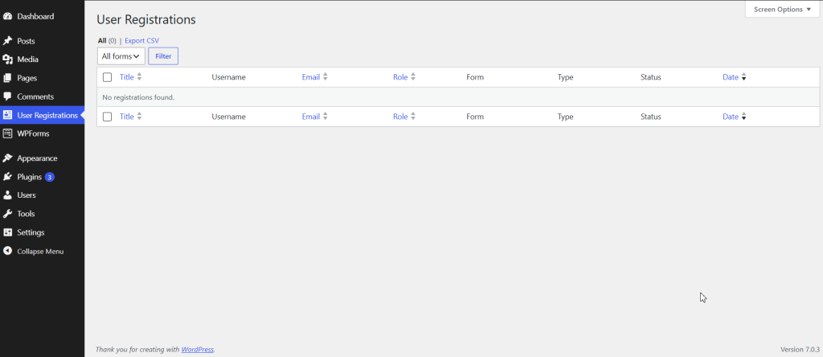
Task: Click the Dashboard gauge icon
Action: 7,16
